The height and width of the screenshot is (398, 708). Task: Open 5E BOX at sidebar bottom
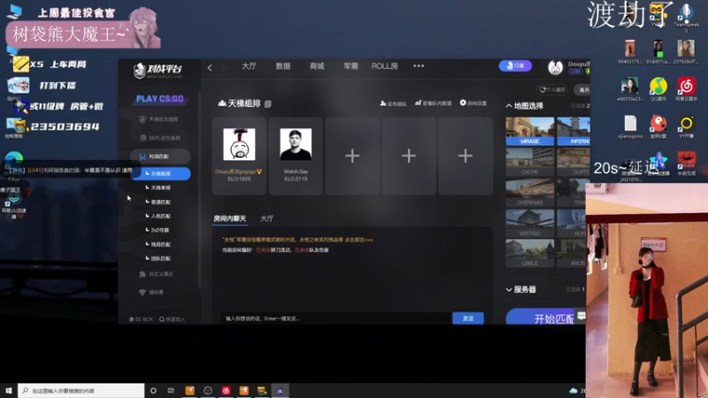coord(142,319)
